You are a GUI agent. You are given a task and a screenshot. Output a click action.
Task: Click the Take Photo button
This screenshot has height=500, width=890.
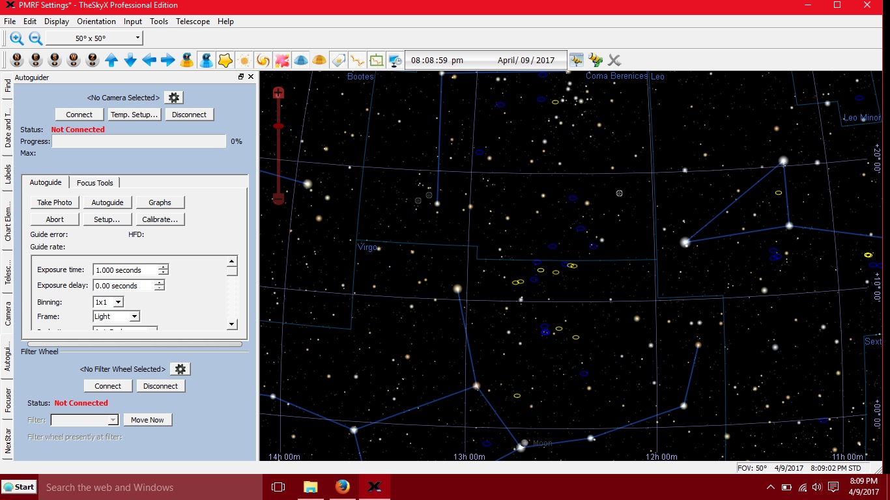[x=55, y=202]
